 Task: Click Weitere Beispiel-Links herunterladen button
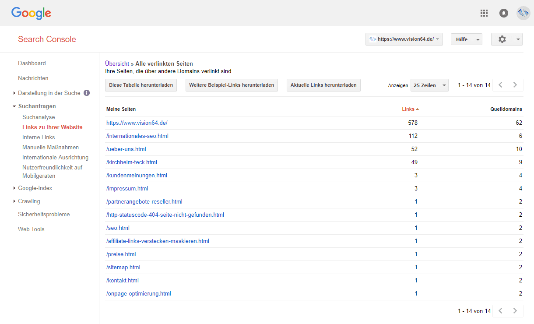232,85
